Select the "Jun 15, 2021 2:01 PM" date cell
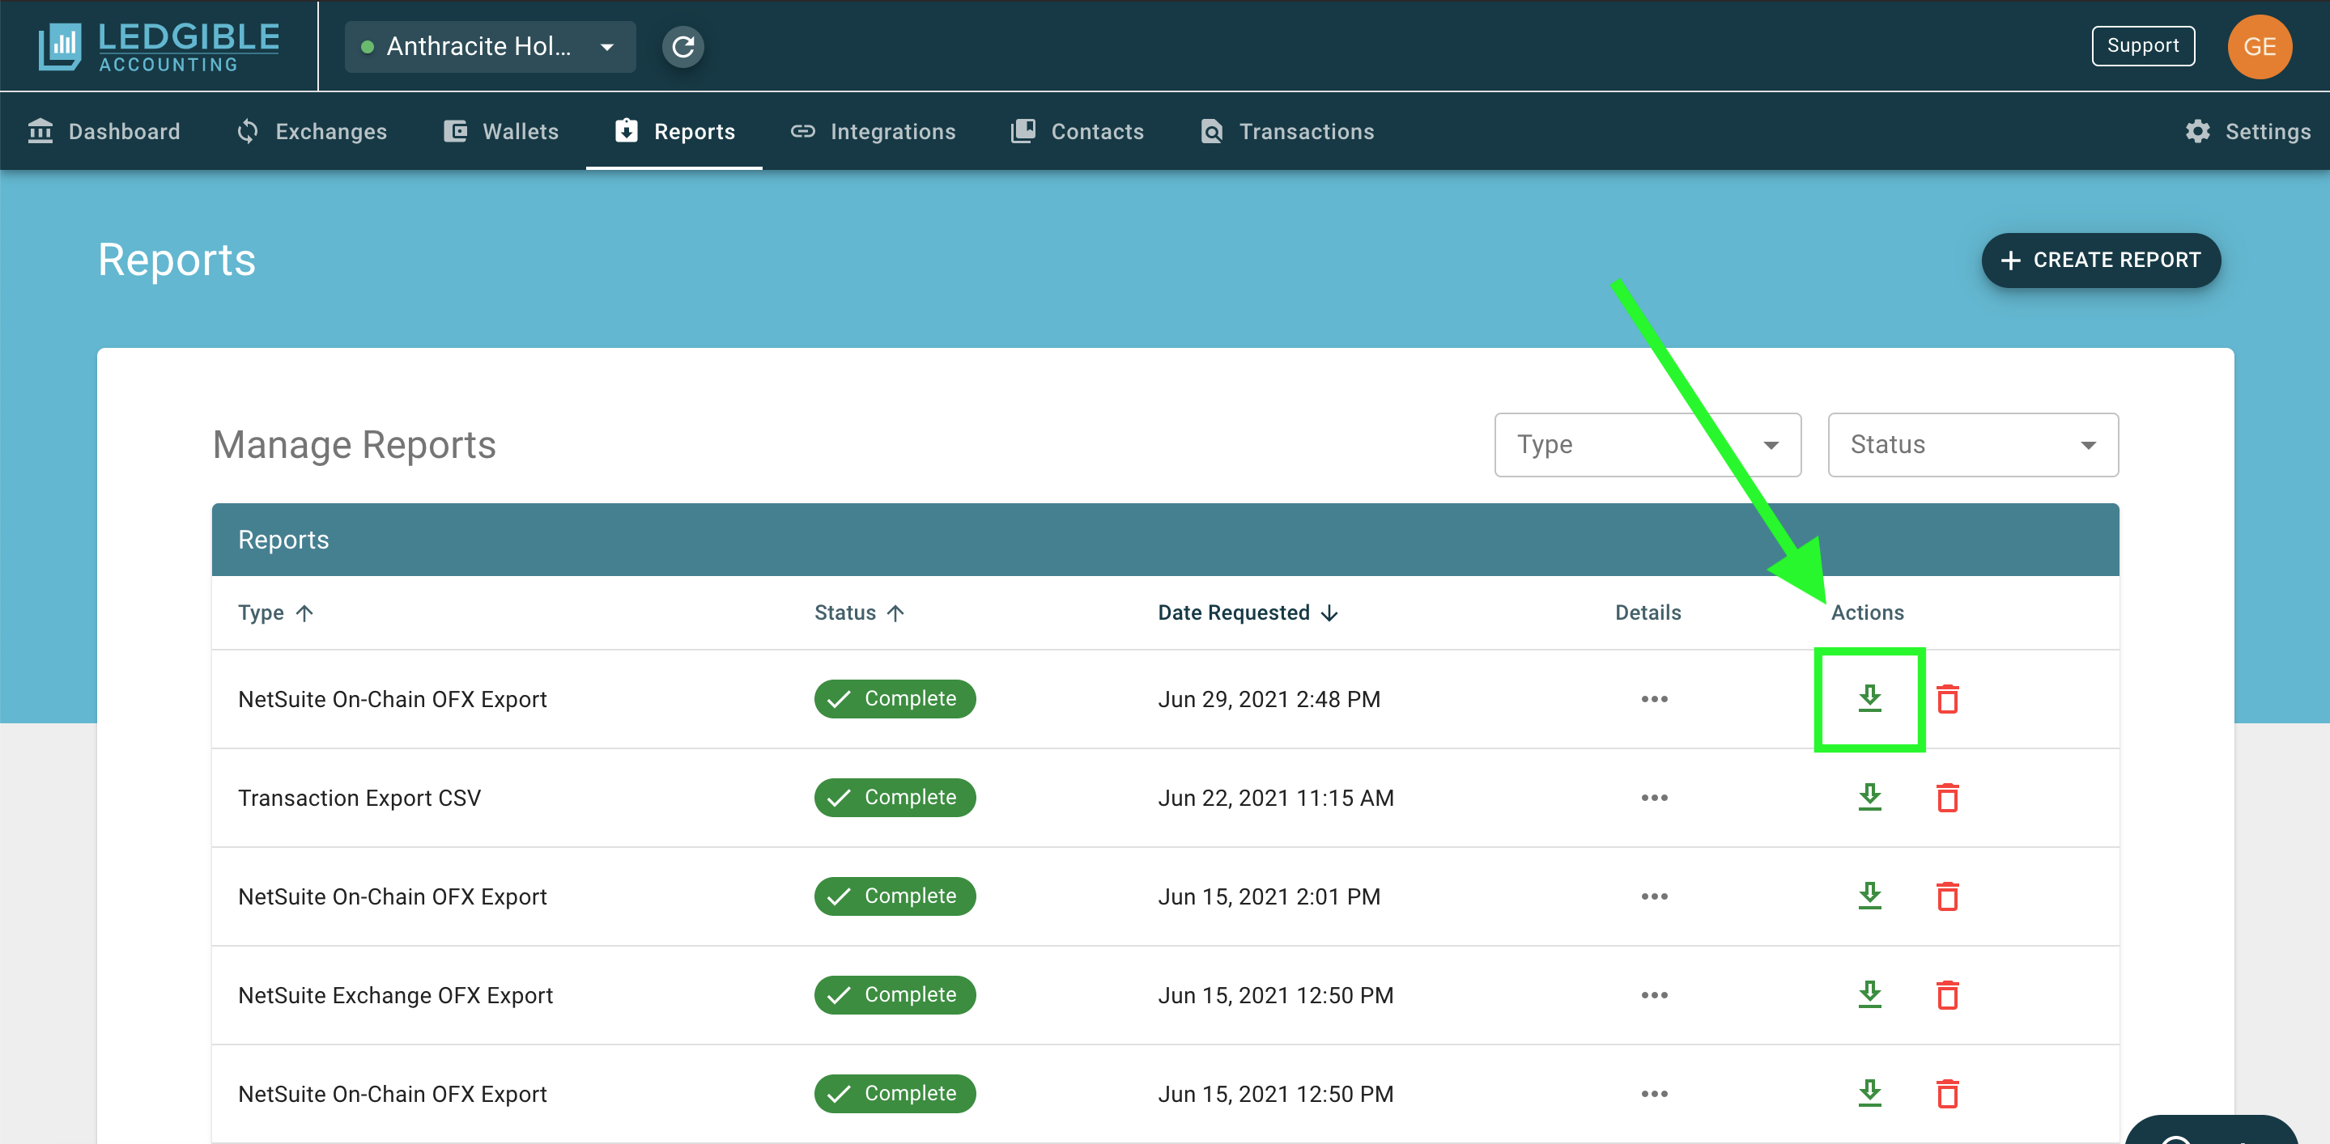The width and height of the screenshot is (2330, 1144). 1269,896
